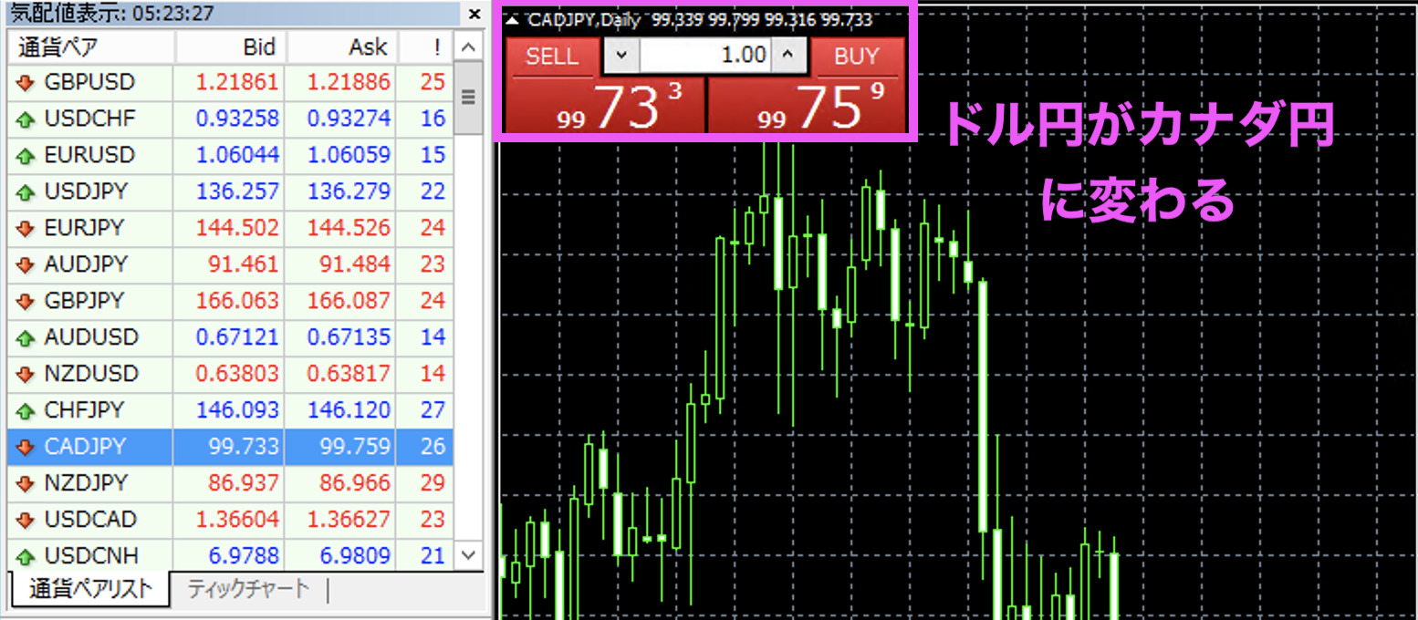Viewport: 1418px width, 620px height.
Task: Close the 気配値表示 panel
Action: click(474, 15)
